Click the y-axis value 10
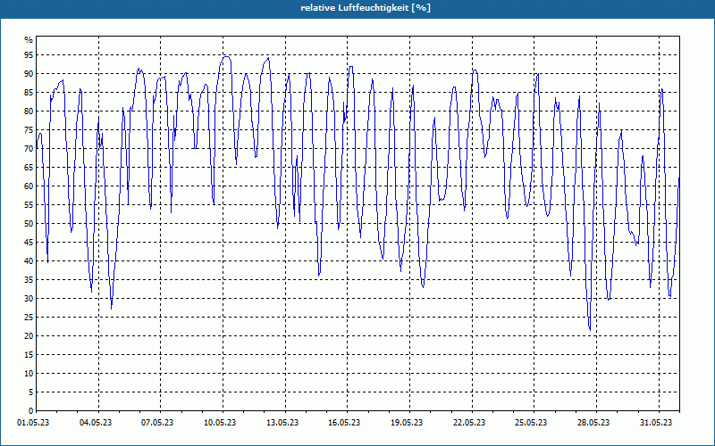The width and height of the screenshot is (715, 446). 29,373
